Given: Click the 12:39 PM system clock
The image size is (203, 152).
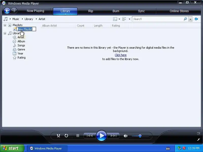Looking at the screenshot, I should (194, 148).
